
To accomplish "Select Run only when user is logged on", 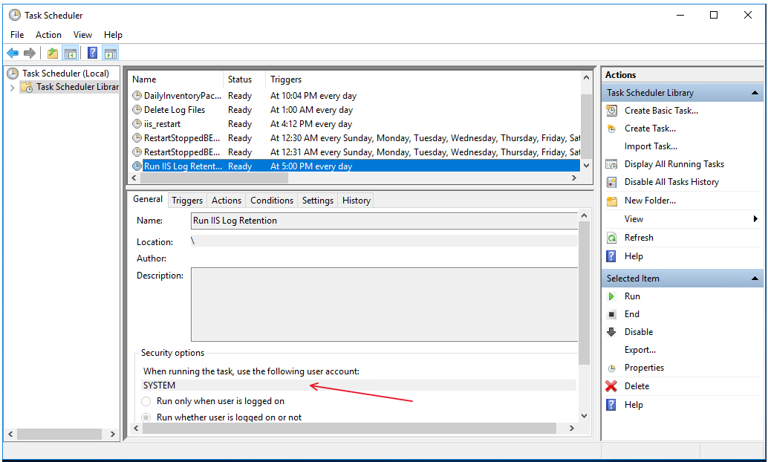I will 147,402.
